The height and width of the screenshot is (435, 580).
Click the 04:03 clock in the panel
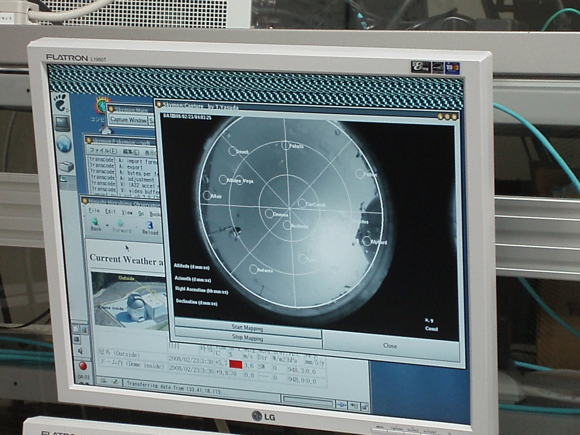[84, 378]
